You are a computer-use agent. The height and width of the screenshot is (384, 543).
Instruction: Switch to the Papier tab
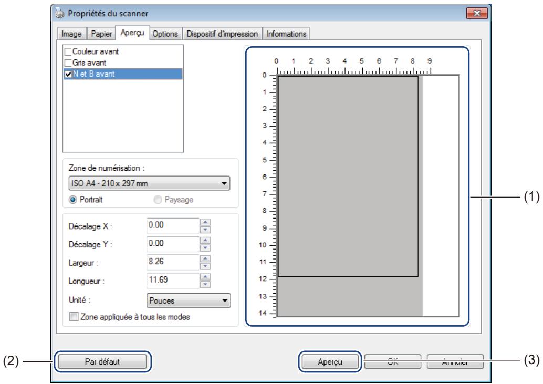click(101, 34)
